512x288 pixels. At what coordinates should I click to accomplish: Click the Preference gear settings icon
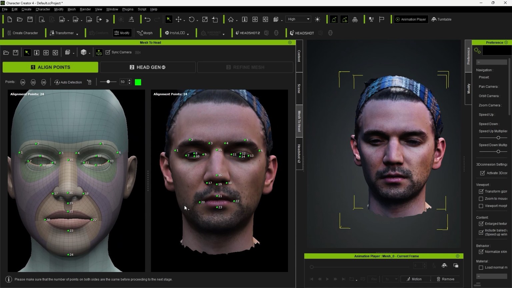click(477, 50)
